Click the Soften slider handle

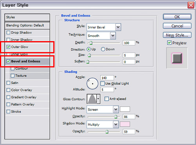[88, 62]
